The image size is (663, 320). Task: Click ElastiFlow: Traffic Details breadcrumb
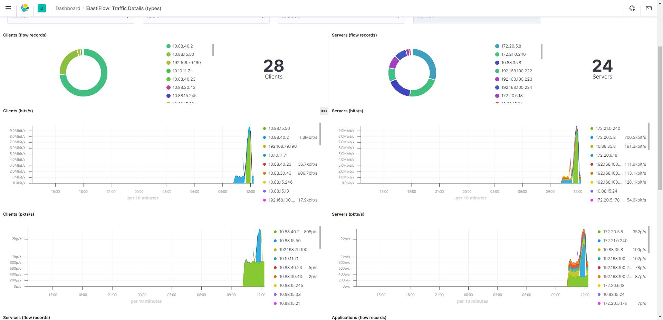(124, 8)
